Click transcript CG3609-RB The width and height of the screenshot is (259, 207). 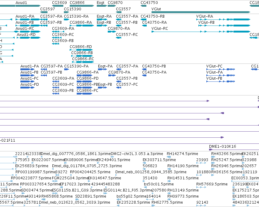63,40
